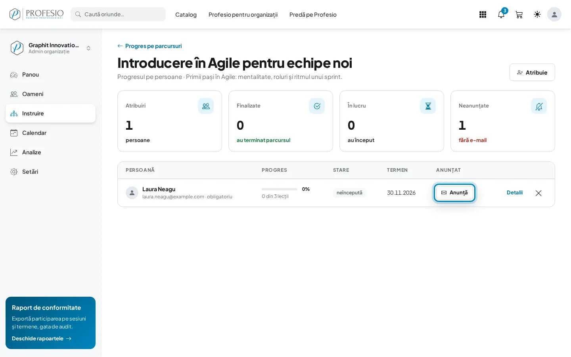Open Setări in the sidebar
Image resolution: width=571 pixels, height=357 pixels.
pyautogui.click(x=50, y=172)
